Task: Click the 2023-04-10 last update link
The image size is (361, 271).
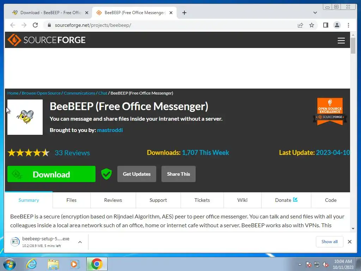Action: point(333,152)
